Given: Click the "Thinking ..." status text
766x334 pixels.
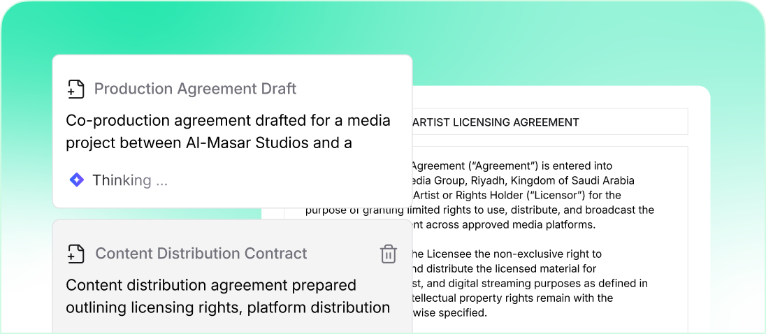Looking at the screenshot, I should pyautogui.click(x=130, y=180).
